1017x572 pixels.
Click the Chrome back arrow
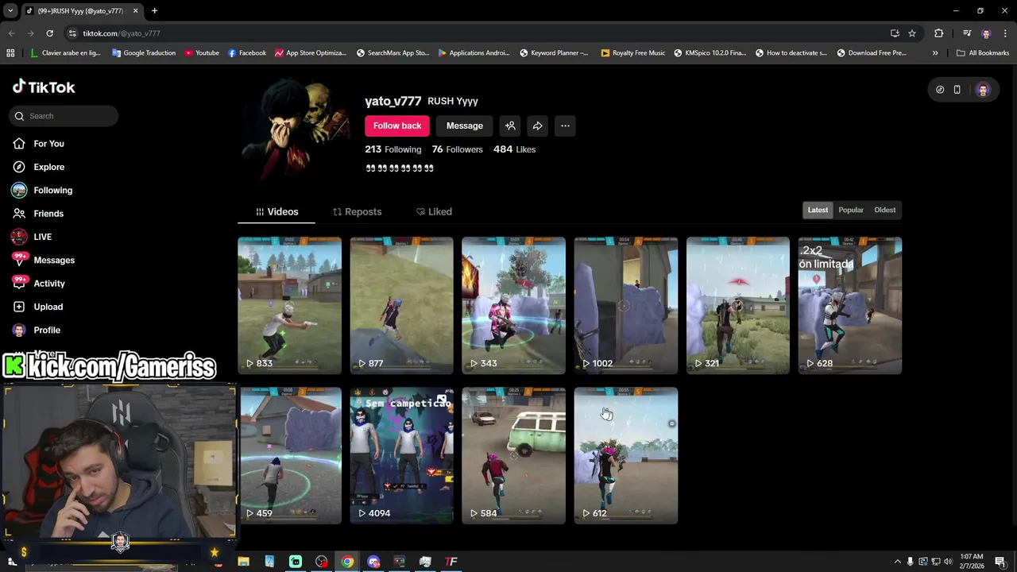[x=11, y=33]
